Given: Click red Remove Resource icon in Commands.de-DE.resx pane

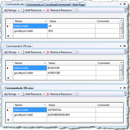Looking at the screenshot, I should pyautogui.click(x=48, y=94).
